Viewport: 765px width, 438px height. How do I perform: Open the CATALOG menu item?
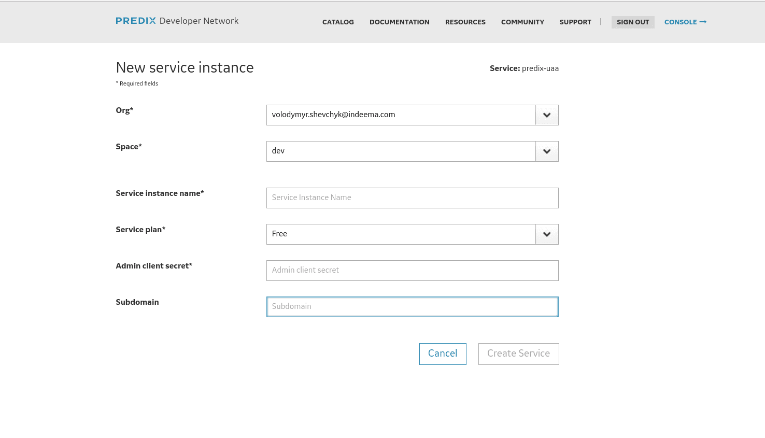pos(338,22)
